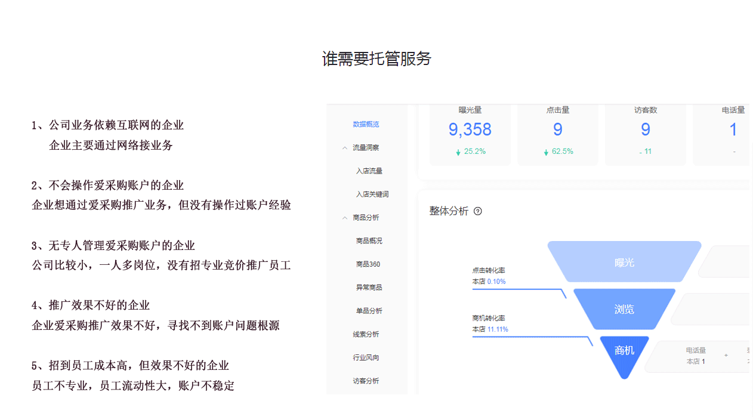Open the 数据概览 sidebar item

pos(366,124)
